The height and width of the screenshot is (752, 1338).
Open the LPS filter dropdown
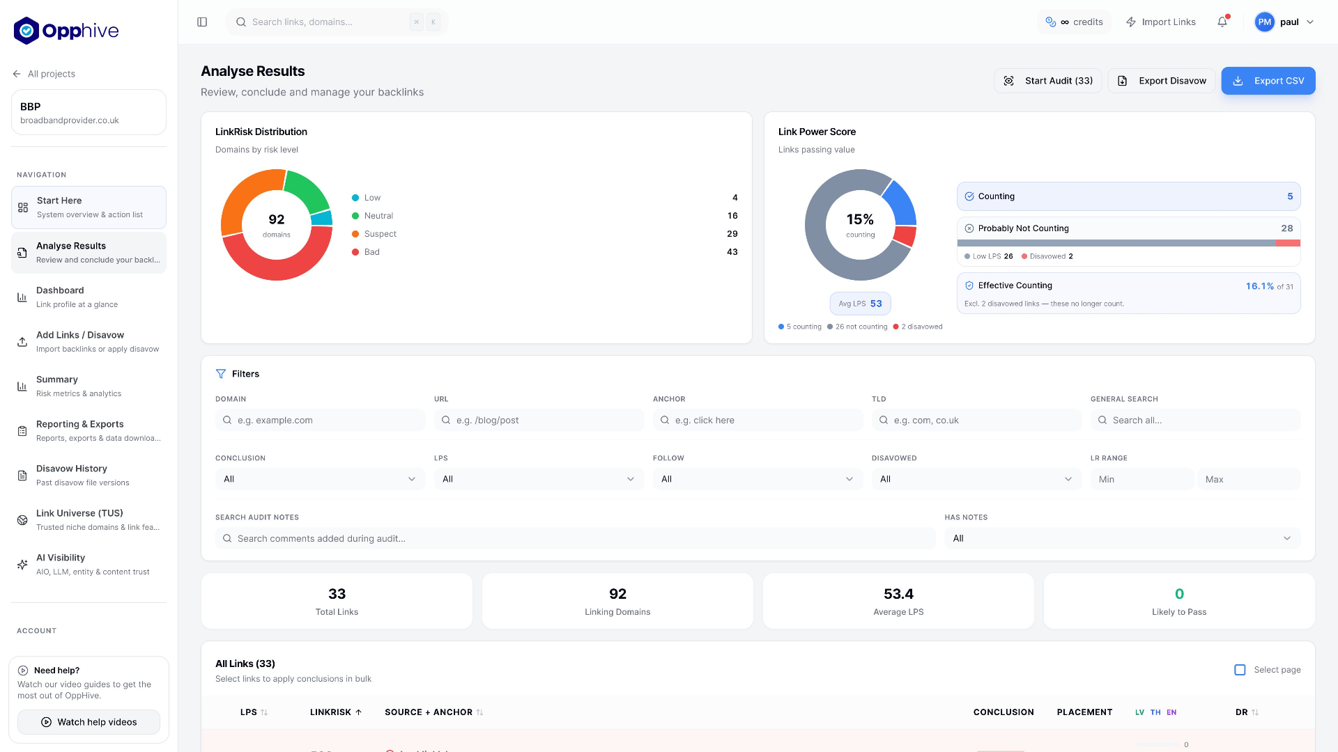(539, 479)
